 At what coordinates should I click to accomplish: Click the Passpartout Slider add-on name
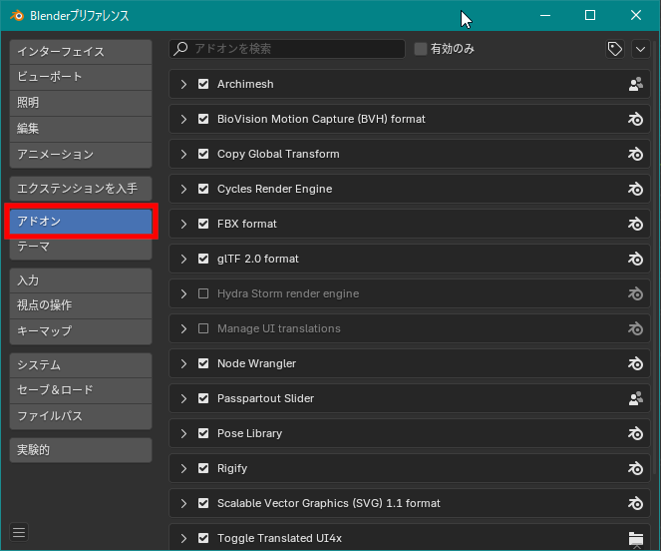click(x=265, y=398)
